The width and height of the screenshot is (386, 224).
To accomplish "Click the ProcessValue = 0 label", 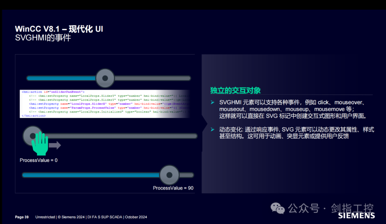I will point(39,160).
